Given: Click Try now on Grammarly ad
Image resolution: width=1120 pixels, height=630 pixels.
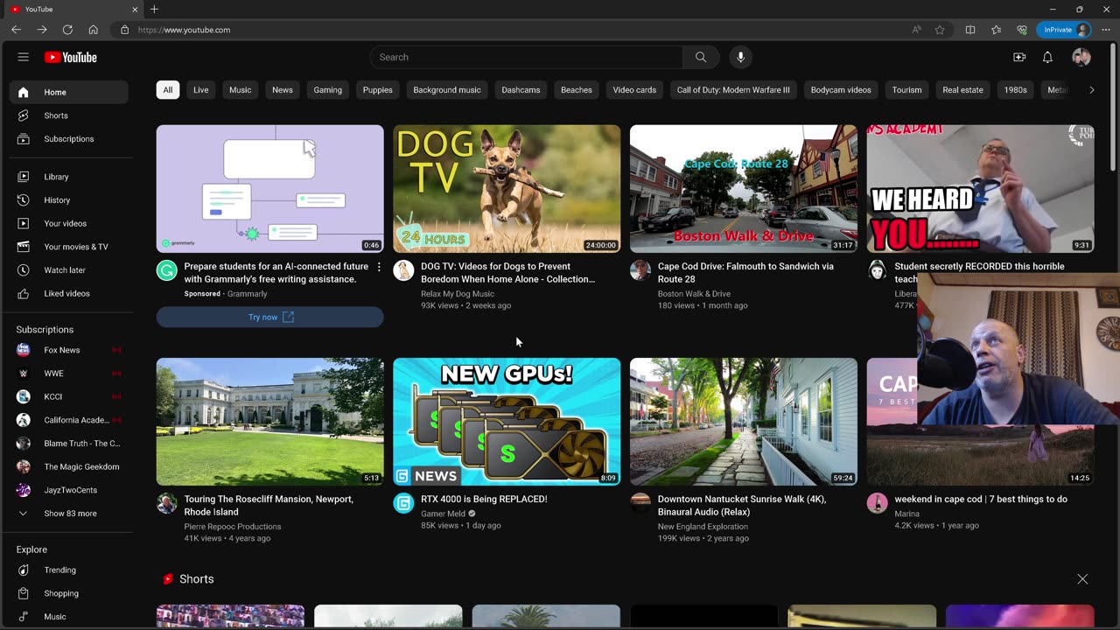Looking at the screenshot, I should (269, 317).
